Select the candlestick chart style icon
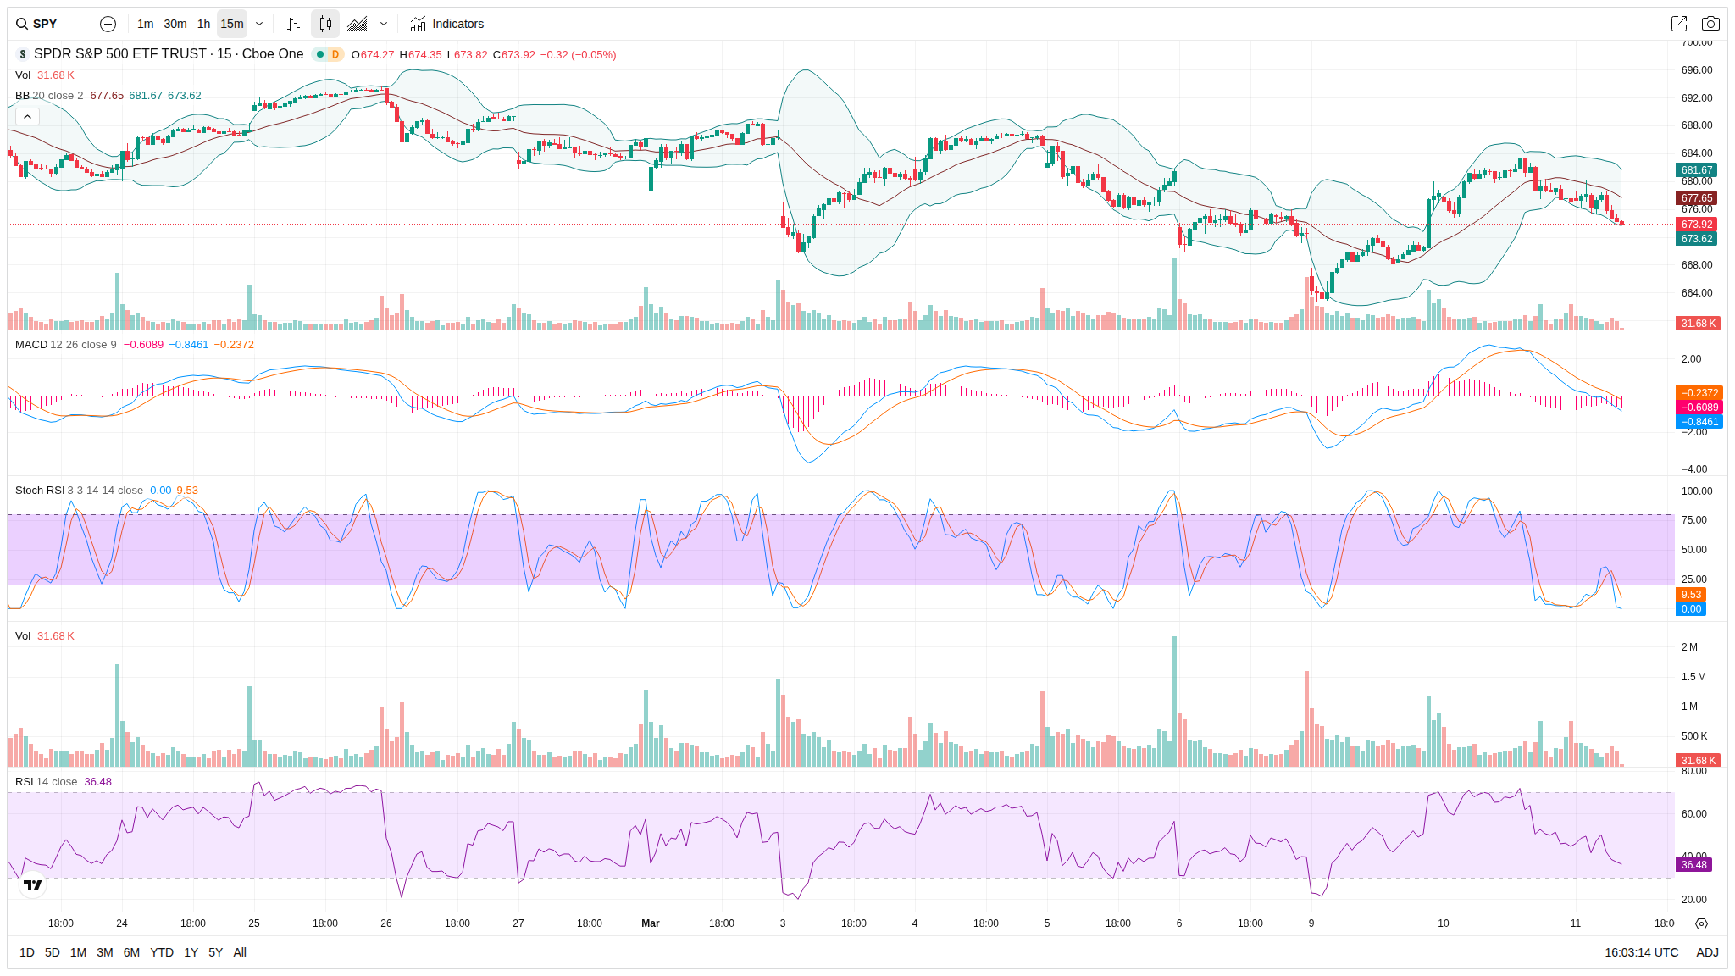 [325, 24]
